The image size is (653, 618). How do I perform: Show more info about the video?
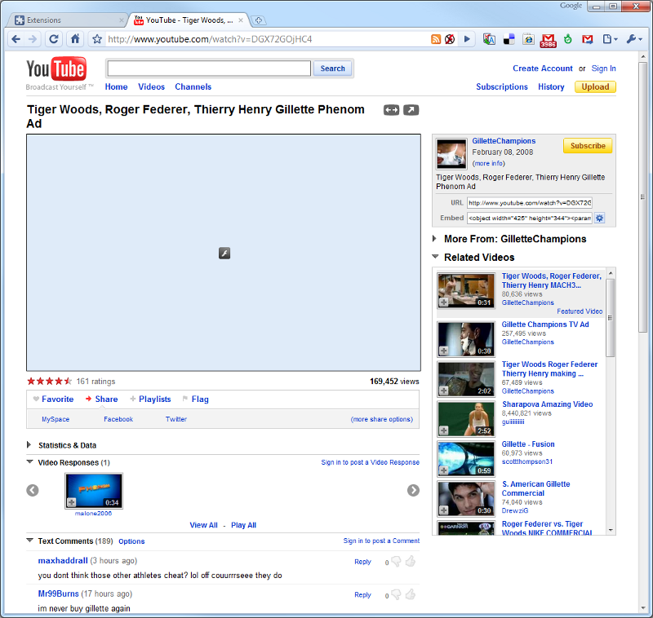tap(488, 163)
